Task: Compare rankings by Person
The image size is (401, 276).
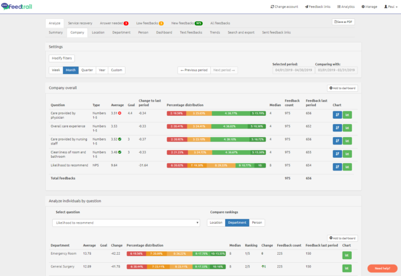Action: click(257, 223)
